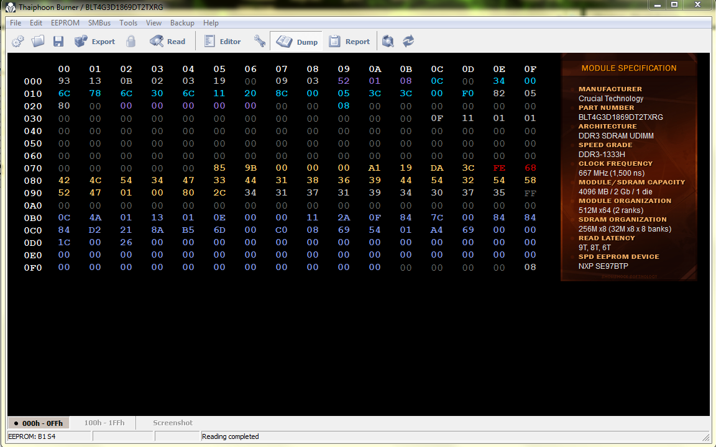The width and height of the screenshot is (716, 447).
Task: Select gray FF byte in row 090
Action: [x=530, y=193]
